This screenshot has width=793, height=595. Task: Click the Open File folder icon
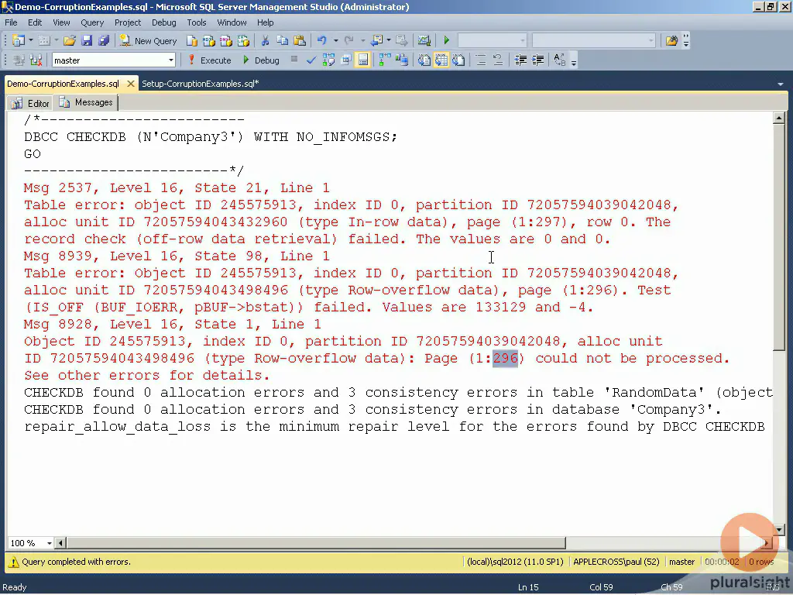tap(70, 40)
